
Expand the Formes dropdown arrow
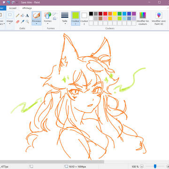(47, 24)
